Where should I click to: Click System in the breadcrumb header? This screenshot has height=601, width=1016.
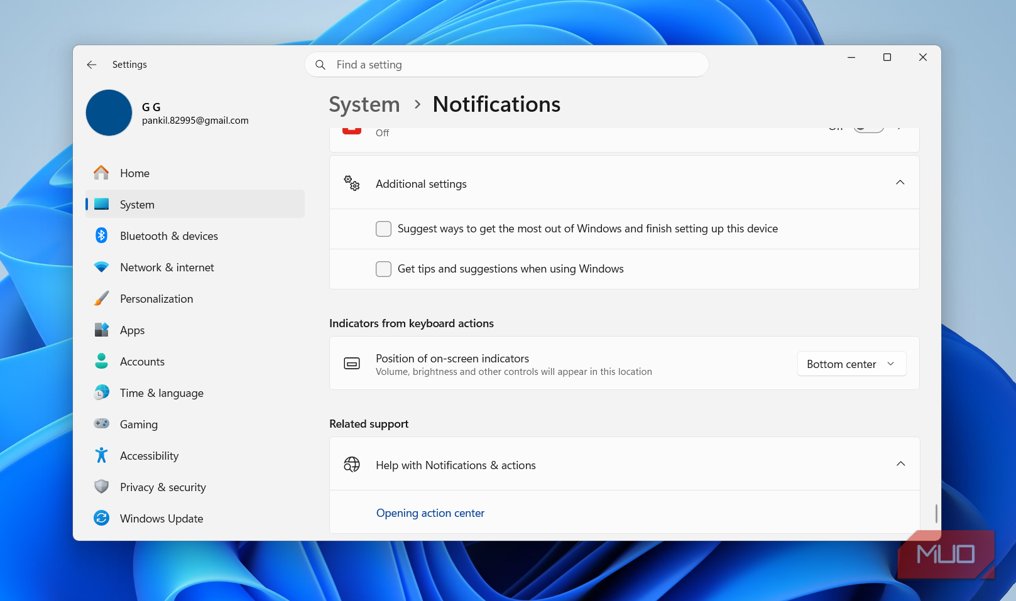tap(364, 104)
